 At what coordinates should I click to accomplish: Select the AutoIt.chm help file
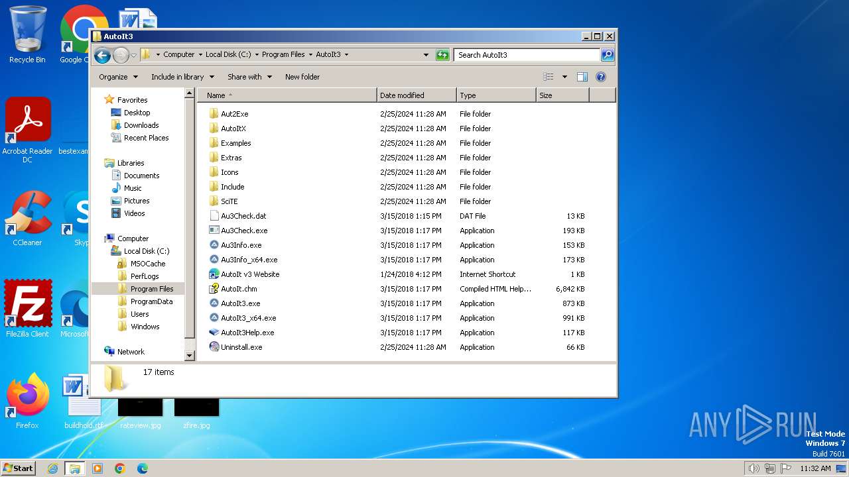click(239, 289)
